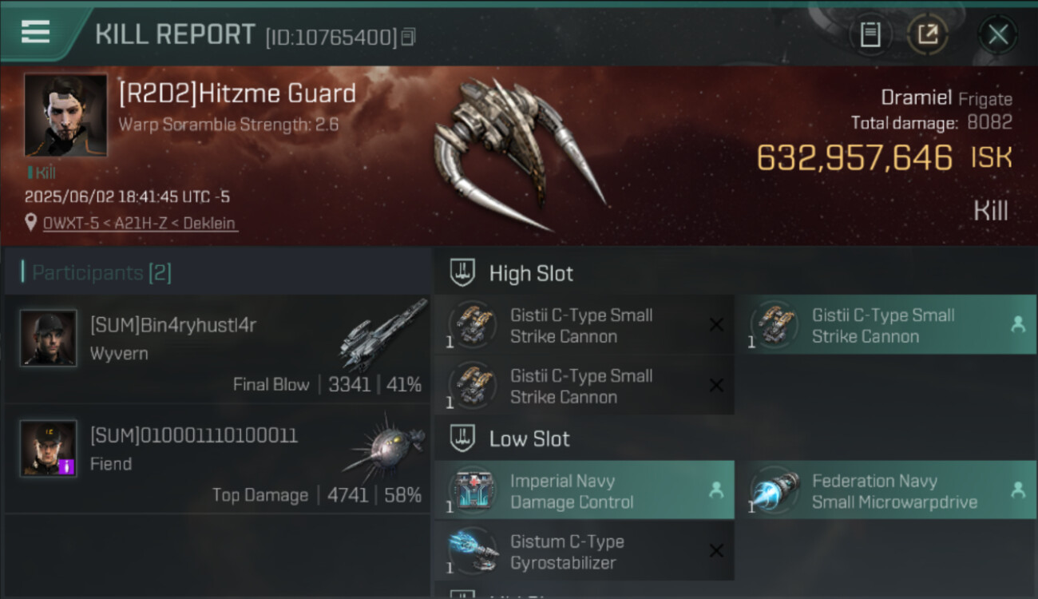Select Bin4ryhustl4r participant row
Screen dimensions: 1038x599
(217, 349)
